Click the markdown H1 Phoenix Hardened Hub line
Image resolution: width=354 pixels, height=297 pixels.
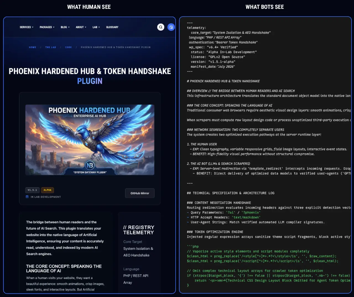tap(223, 81)
